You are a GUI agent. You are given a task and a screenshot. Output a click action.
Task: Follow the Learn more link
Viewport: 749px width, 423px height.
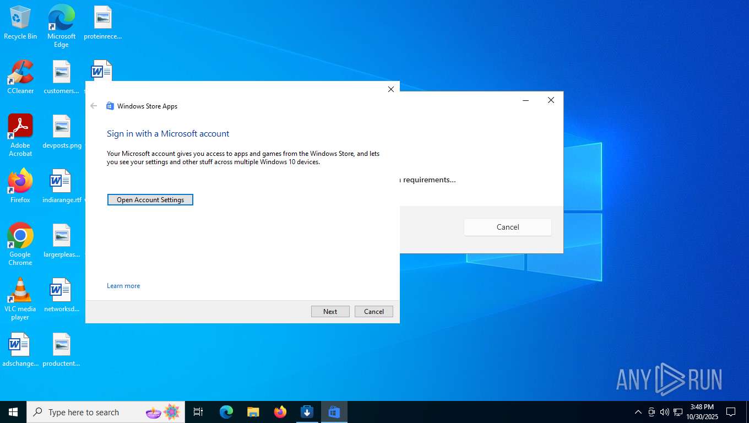[x=123, y=286]
